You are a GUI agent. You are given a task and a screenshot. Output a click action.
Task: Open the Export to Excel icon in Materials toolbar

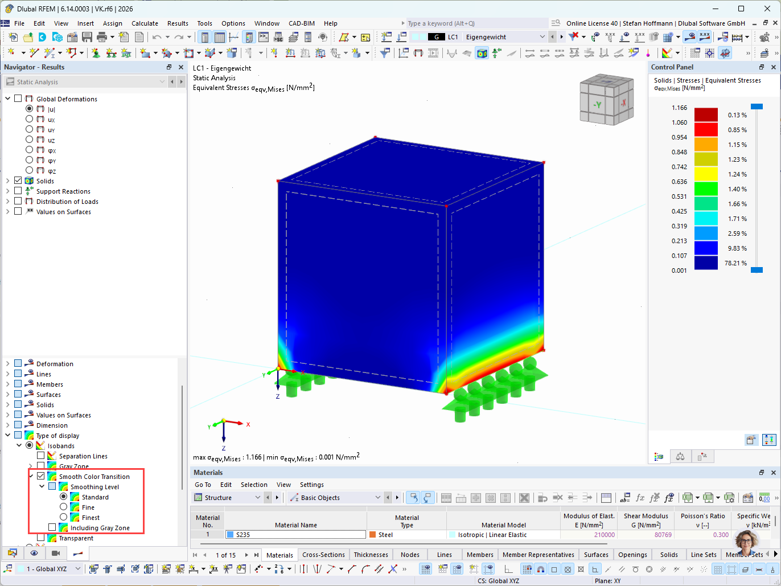click(x=708, y=497)
